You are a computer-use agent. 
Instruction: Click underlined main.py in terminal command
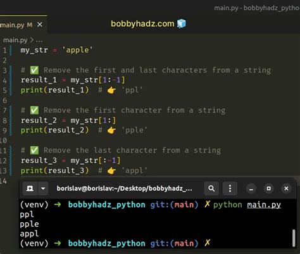pos(264,205)
